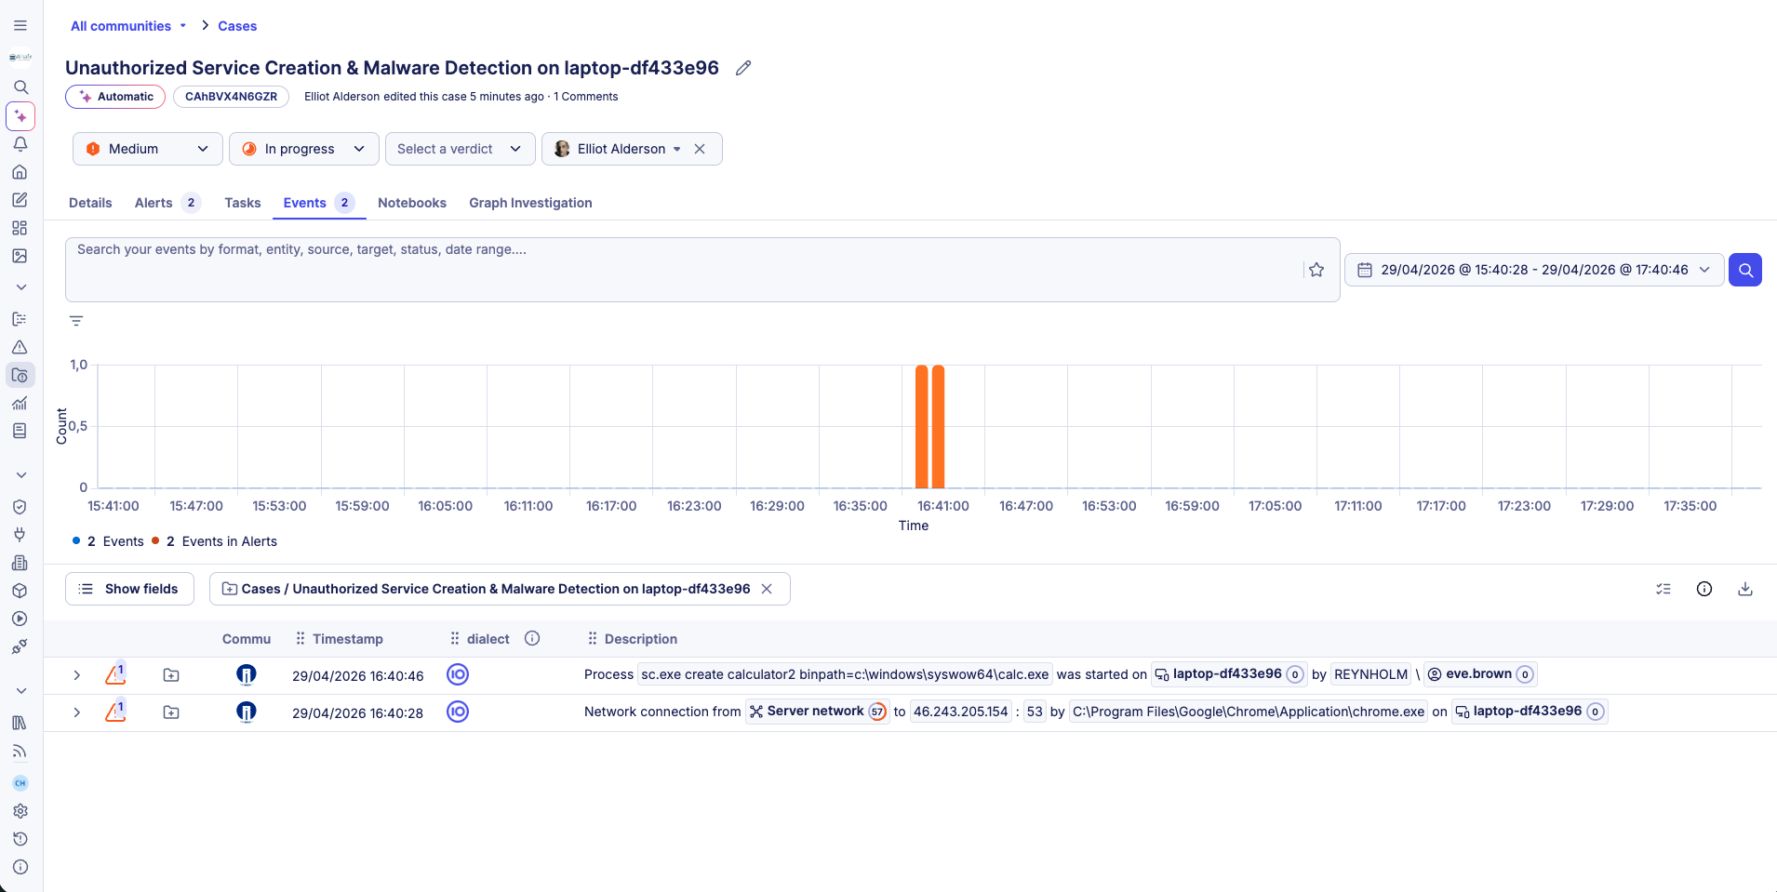Click the events search input field
The image size is (1777, 892).
[679, 269]
